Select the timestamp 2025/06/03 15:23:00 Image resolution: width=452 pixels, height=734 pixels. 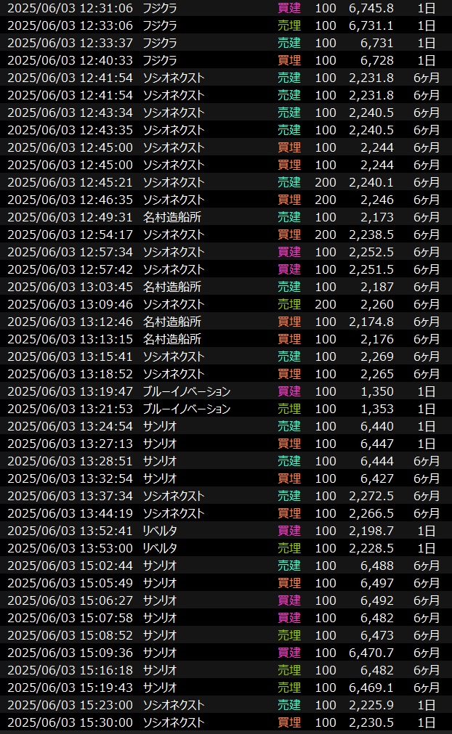(x=70, y=706)
